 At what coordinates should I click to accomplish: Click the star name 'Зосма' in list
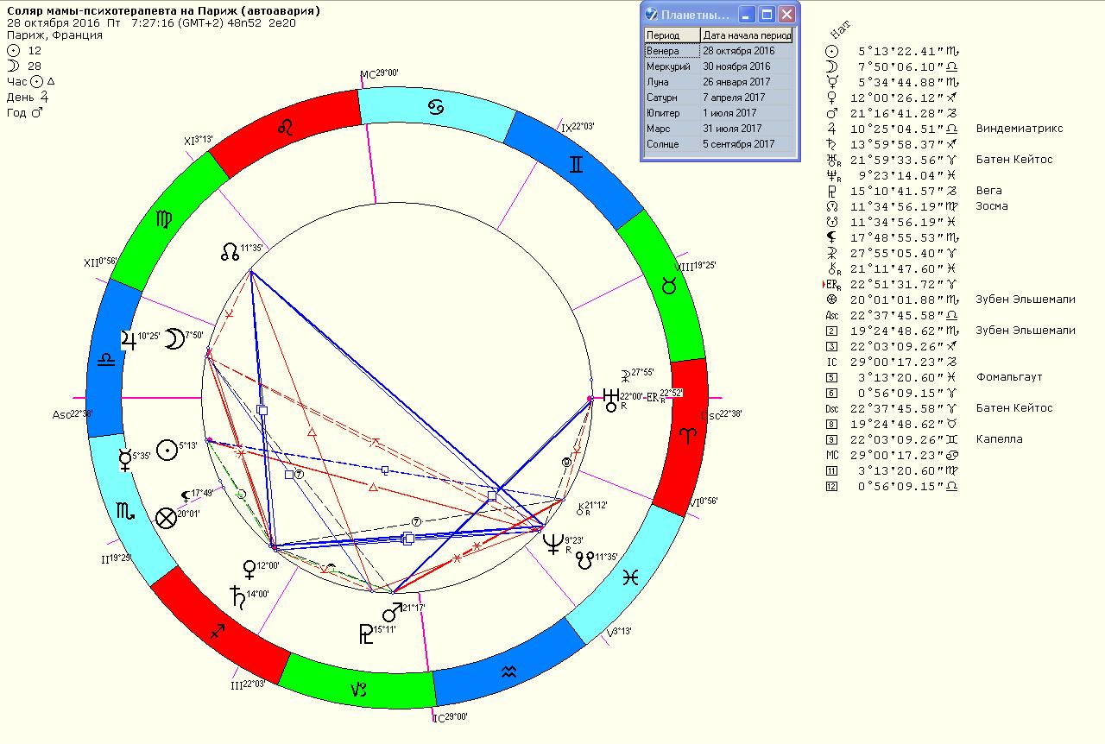point(992,206)
